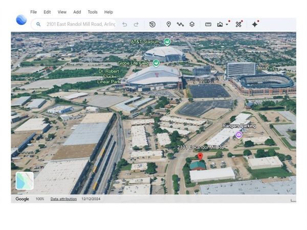Open the Help menu

pos(108,12)
